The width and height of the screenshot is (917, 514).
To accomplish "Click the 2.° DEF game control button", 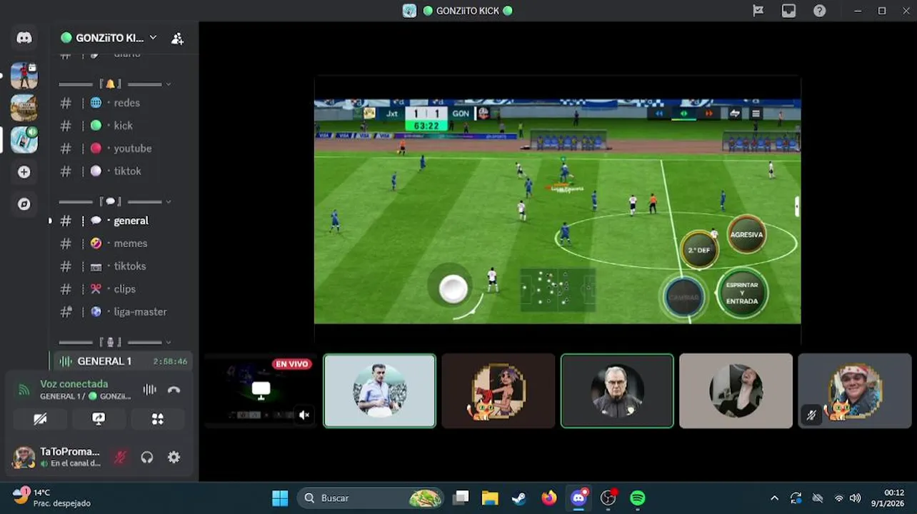I will tap(698, 250).
